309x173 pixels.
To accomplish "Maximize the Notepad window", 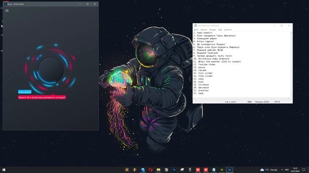I will [281, 25].
